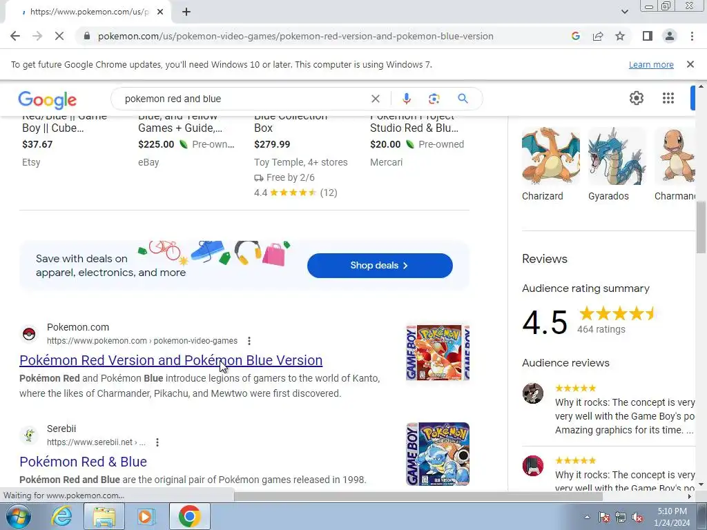
Task: Open the network tray icon
Action: click(621, 517)
